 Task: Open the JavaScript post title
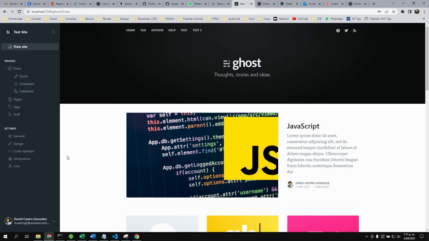tap(303, 126)
